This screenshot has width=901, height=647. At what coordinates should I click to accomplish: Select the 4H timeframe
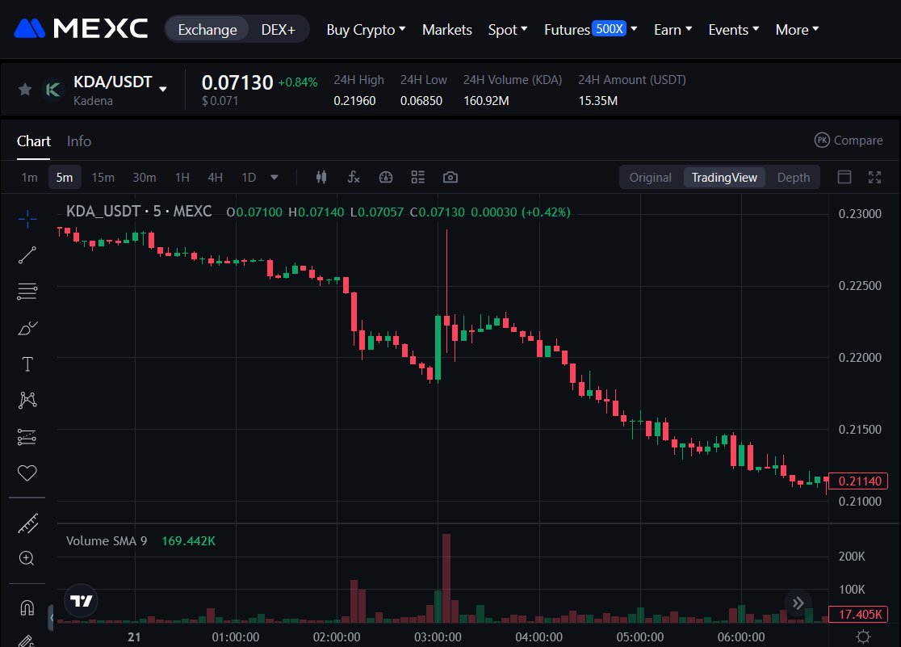coord(215,177)
